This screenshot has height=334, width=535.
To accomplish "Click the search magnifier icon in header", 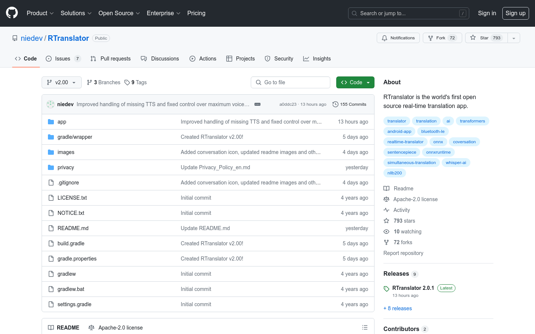I will click(354, 13).
